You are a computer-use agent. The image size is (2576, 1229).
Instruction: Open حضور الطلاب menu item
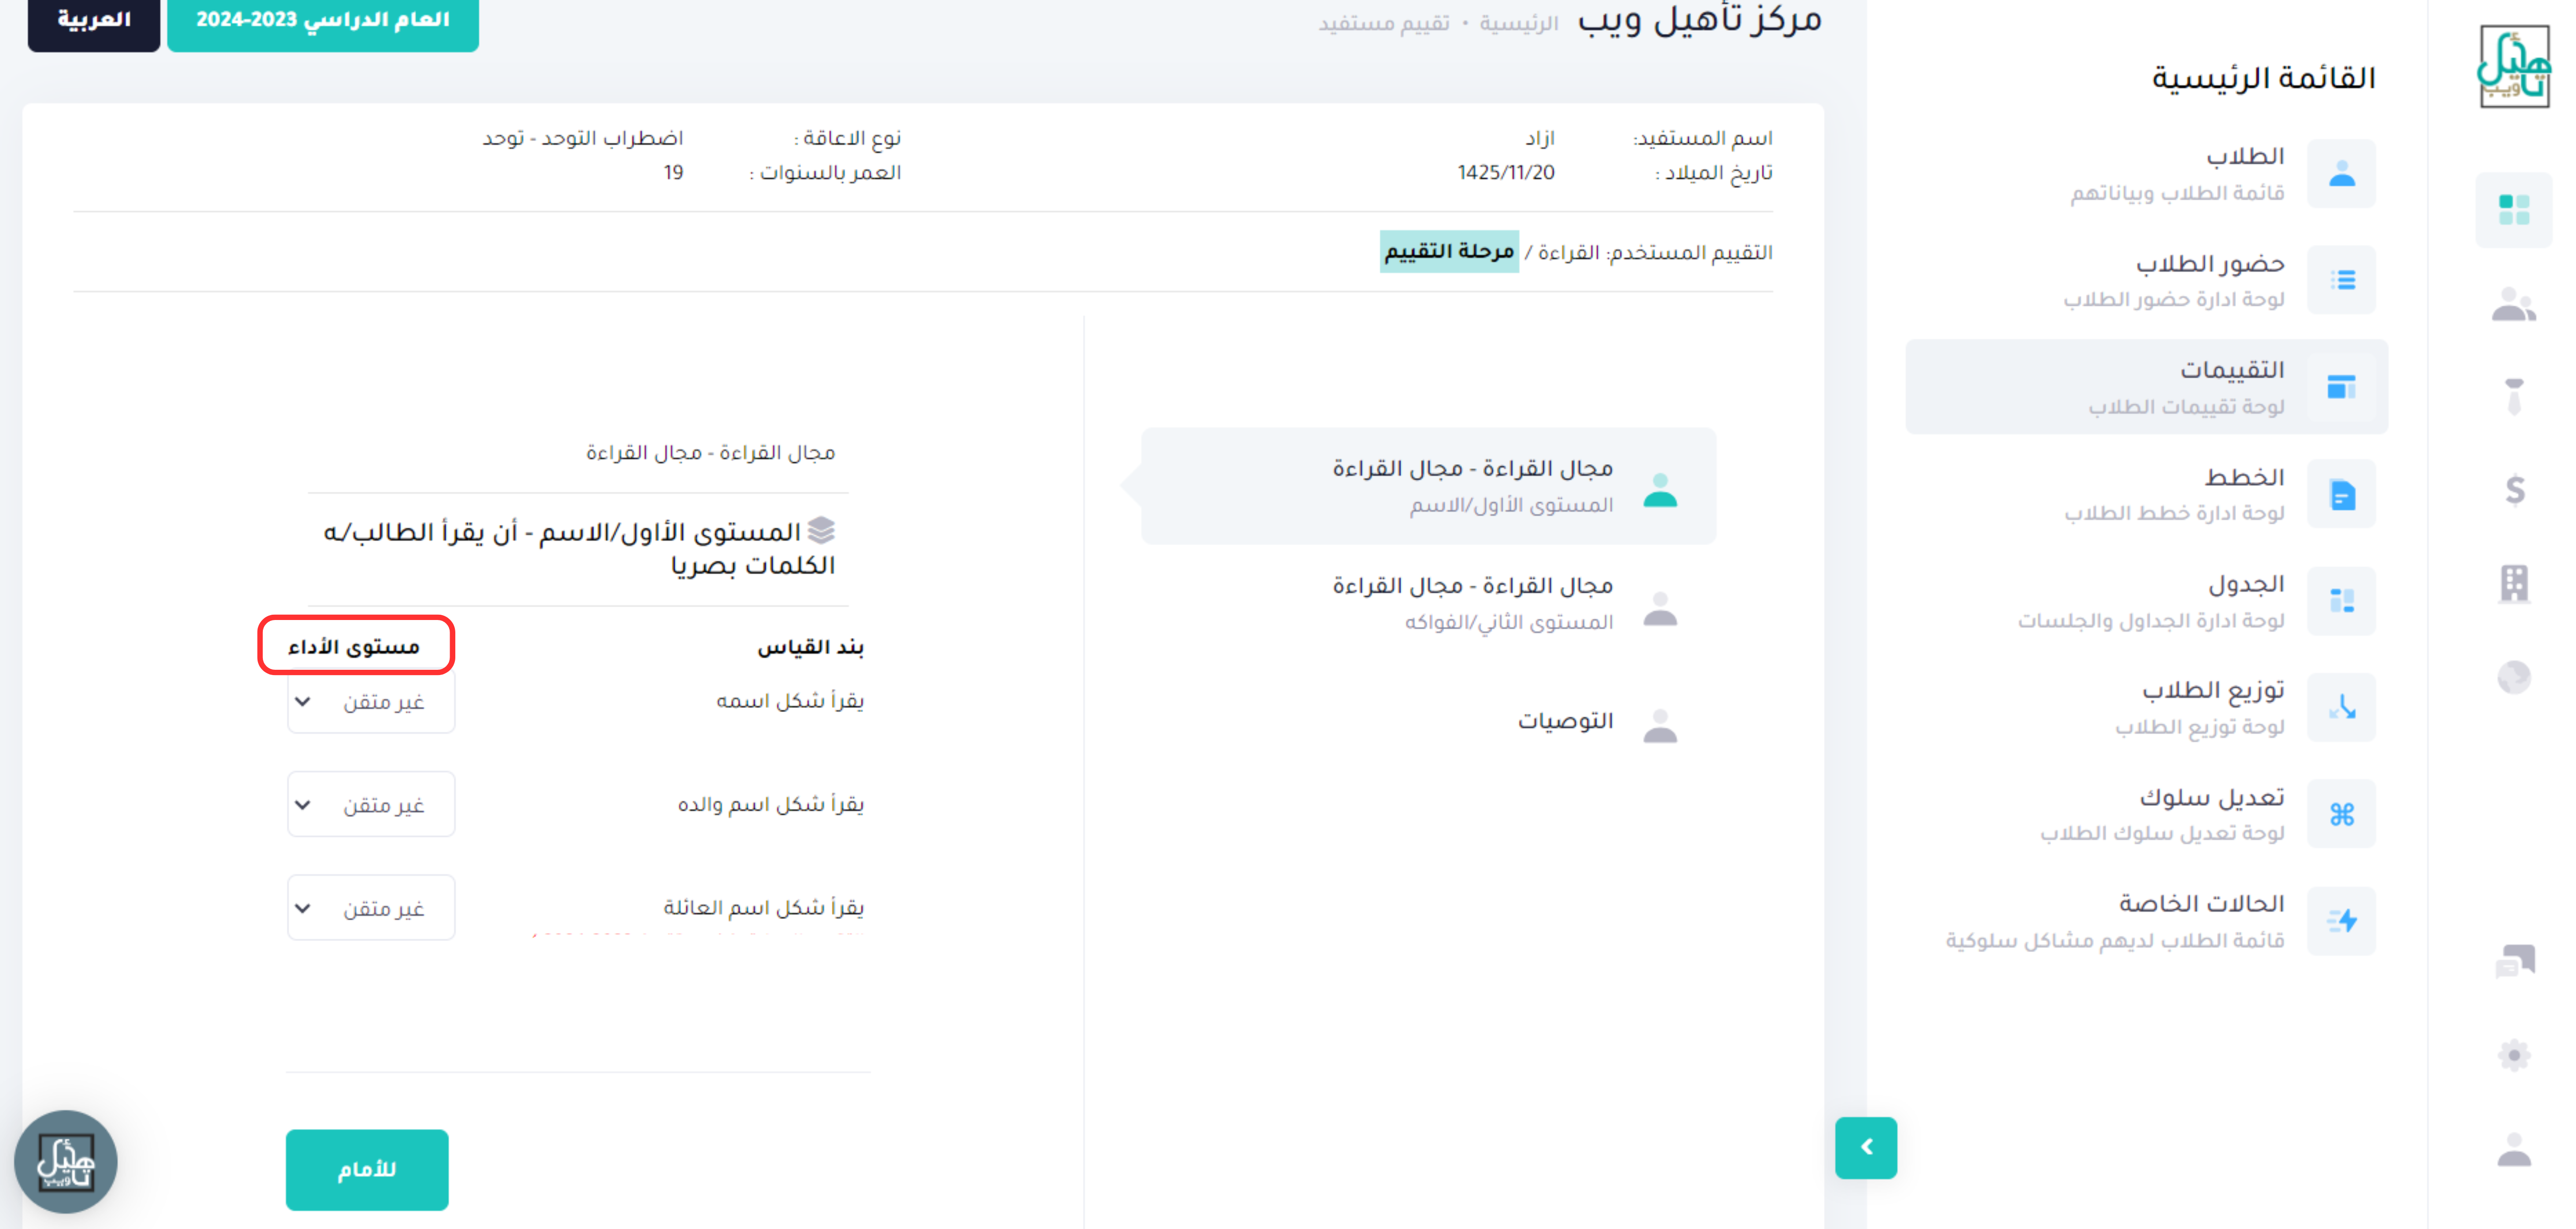click(2148, 280)
